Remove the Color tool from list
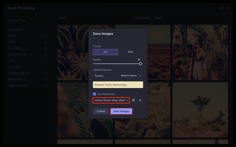The width and height of the screenshot is (236, 147). point(45,42)
